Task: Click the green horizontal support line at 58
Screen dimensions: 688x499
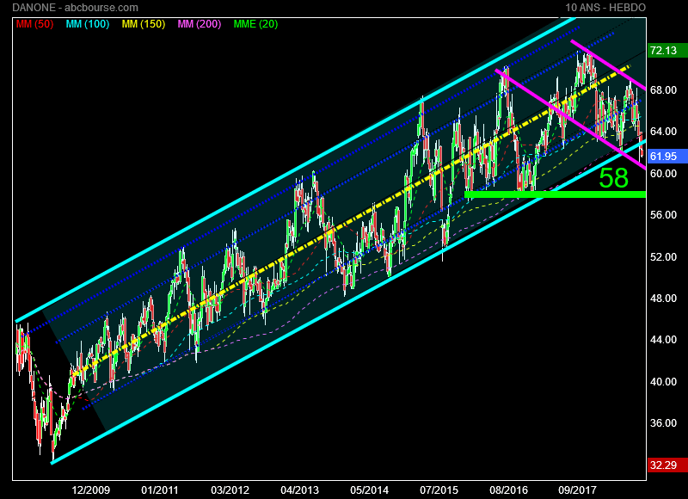Action: [x=555, y=194]
